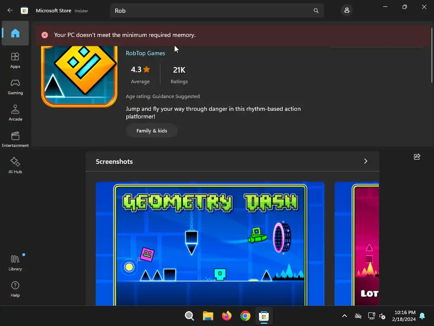The height and width of the screenshot is (326, 434).
Task: Show hidden tray icons chevron
Action: 345,316
